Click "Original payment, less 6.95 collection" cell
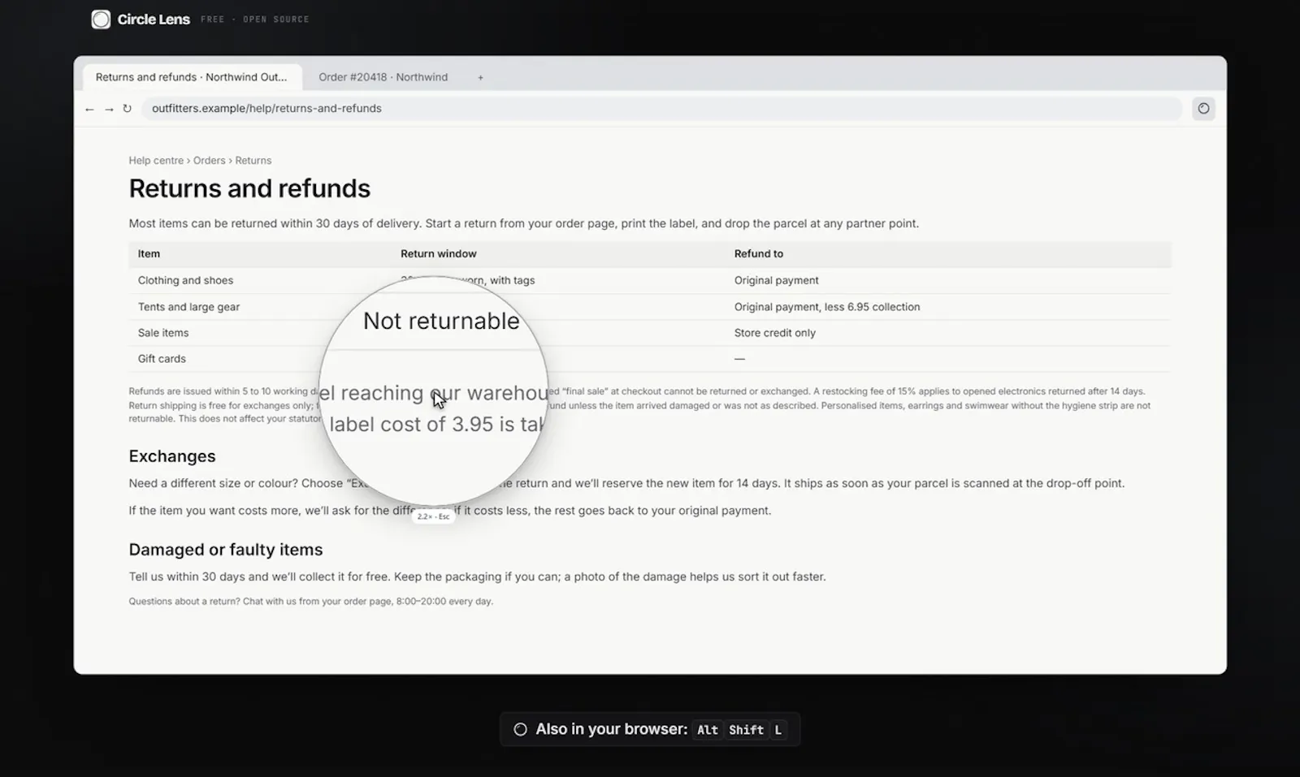 [827, 307]
